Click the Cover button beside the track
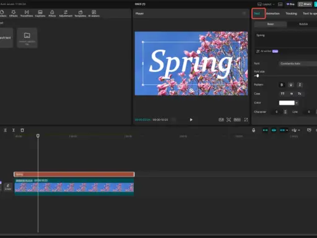Image resolution: width=317 pixels, height=238 pixels. (x=8, y=187)
